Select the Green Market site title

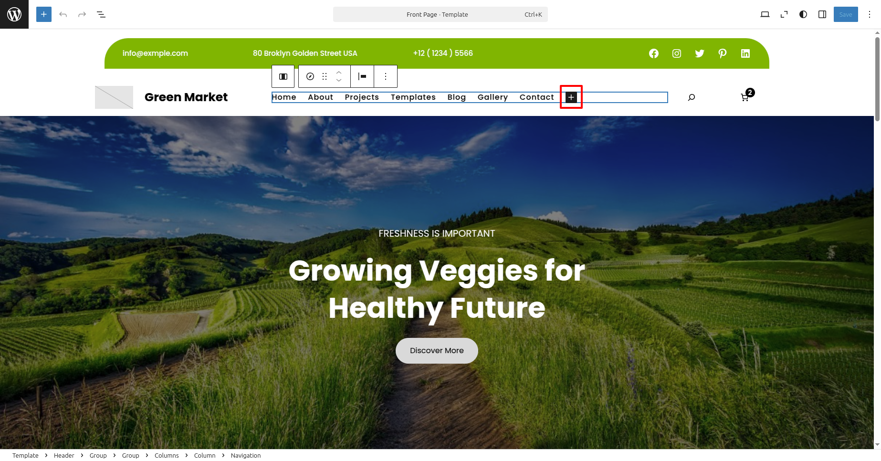coord(186,97)
